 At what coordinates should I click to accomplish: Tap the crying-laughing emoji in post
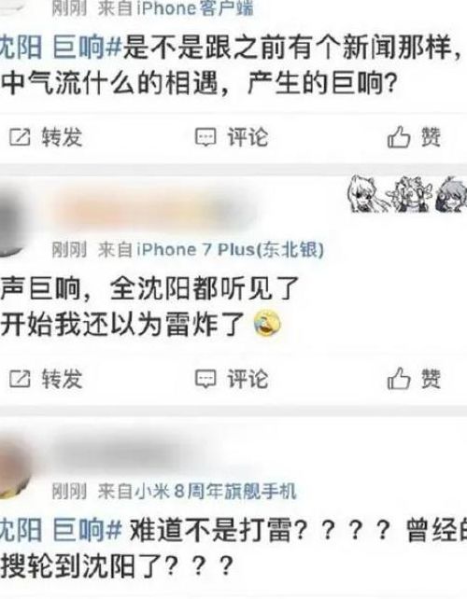tap(267, 323)
